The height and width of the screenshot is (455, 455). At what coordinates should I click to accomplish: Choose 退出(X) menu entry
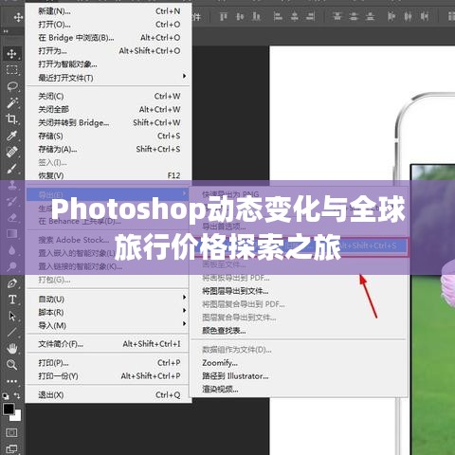[x=108, y=395]
